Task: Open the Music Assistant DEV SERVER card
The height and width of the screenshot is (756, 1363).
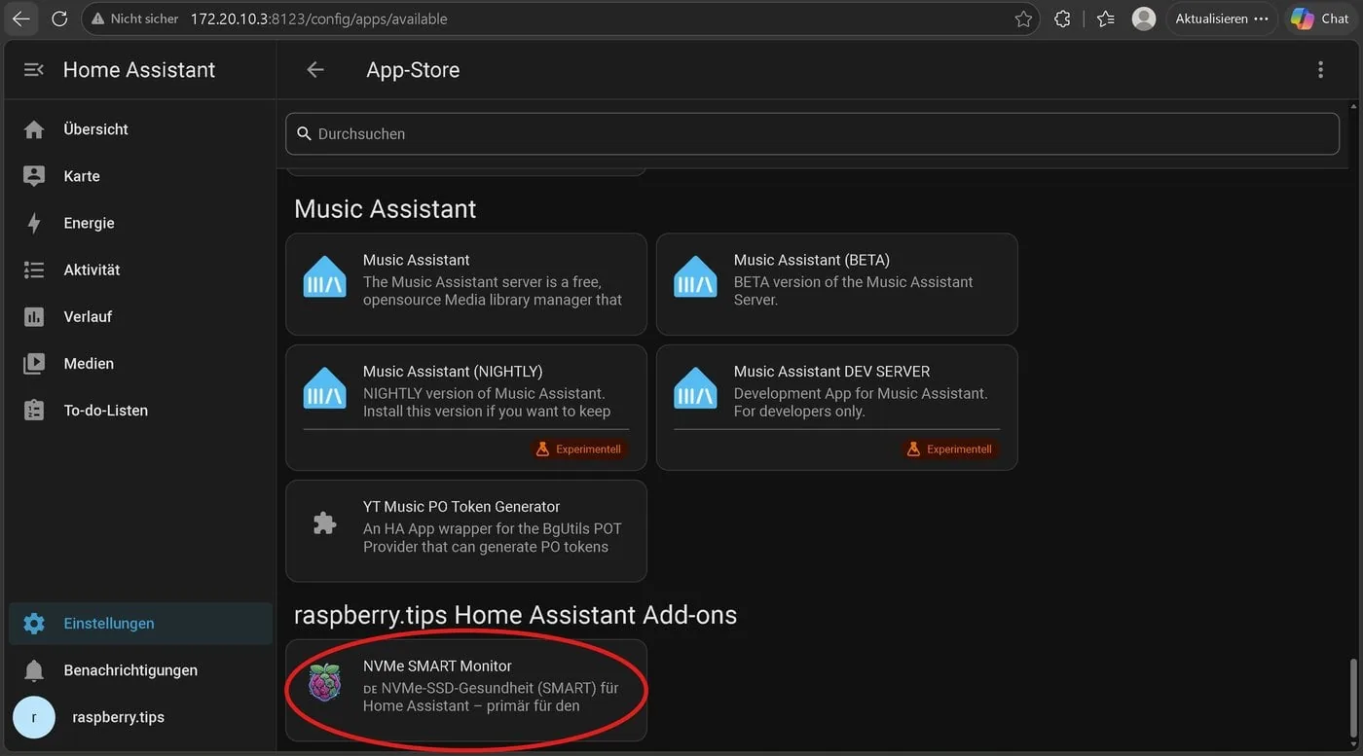Action: click(x=837, y=408)
